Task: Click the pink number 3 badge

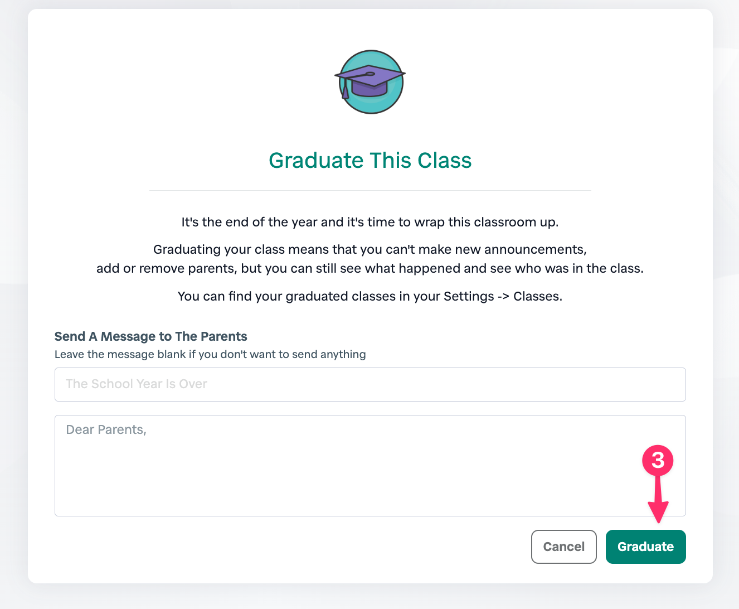Action: click(x=658, y=461)
